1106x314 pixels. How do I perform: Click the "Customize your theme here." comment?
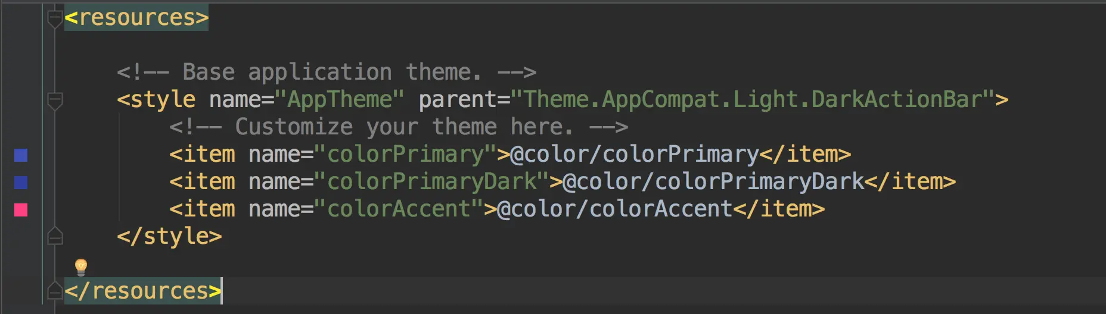pyautogui.click(x=398, y=127)
